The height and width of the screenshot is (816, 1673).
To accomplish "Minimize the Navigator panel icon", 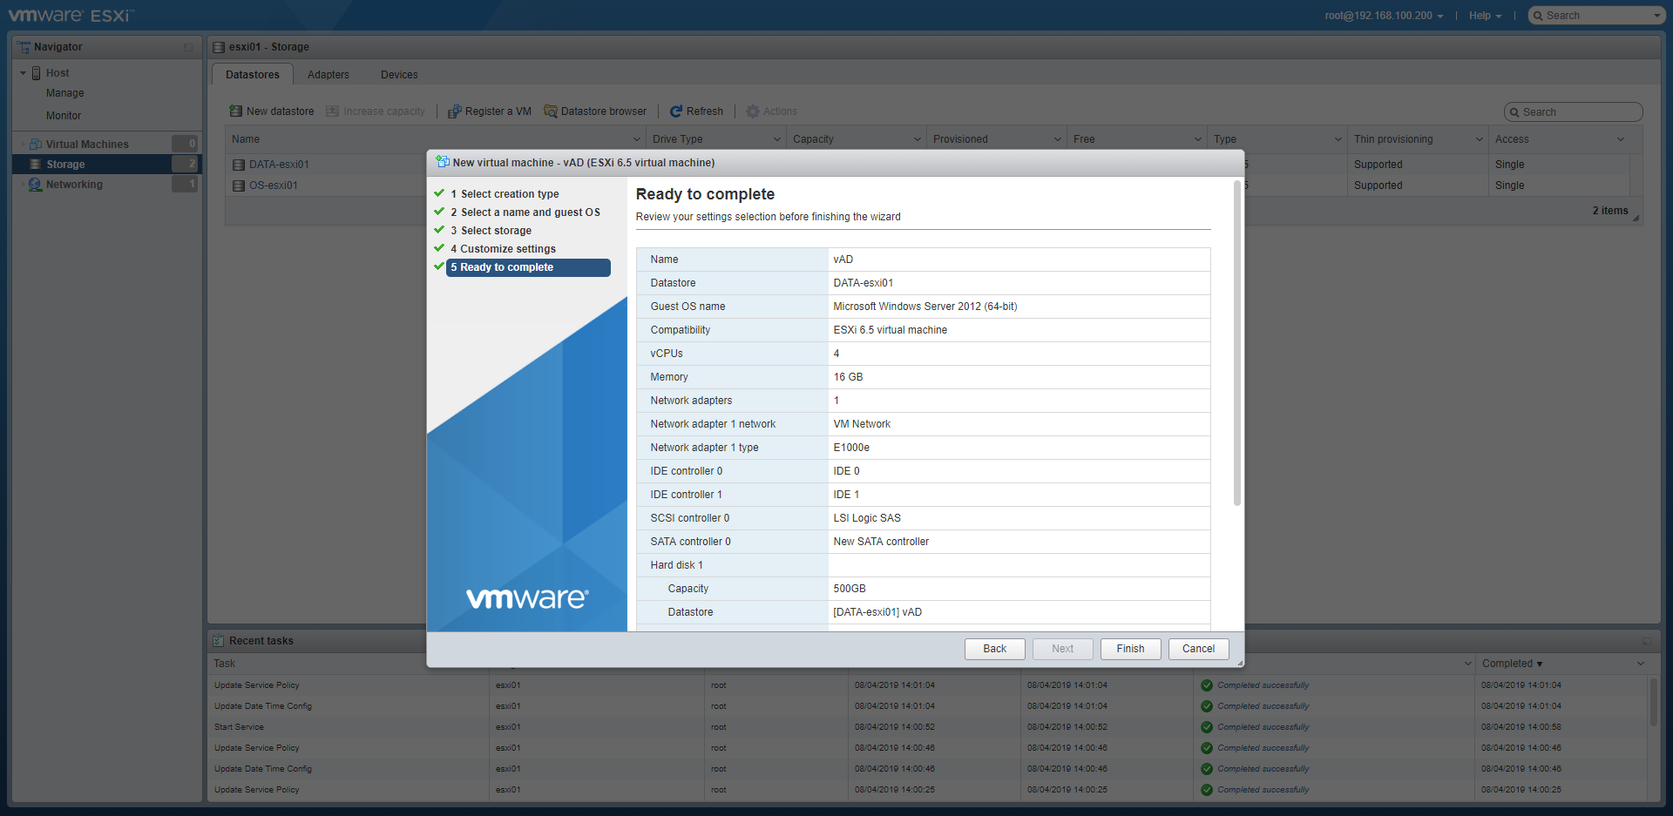I will click(x=188, y=47).
